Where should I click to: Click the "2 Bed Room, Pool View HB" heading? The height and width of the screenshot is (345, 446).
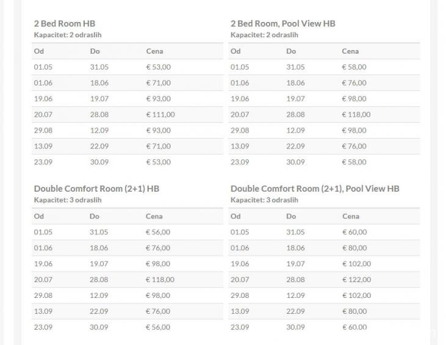point(282,23)
